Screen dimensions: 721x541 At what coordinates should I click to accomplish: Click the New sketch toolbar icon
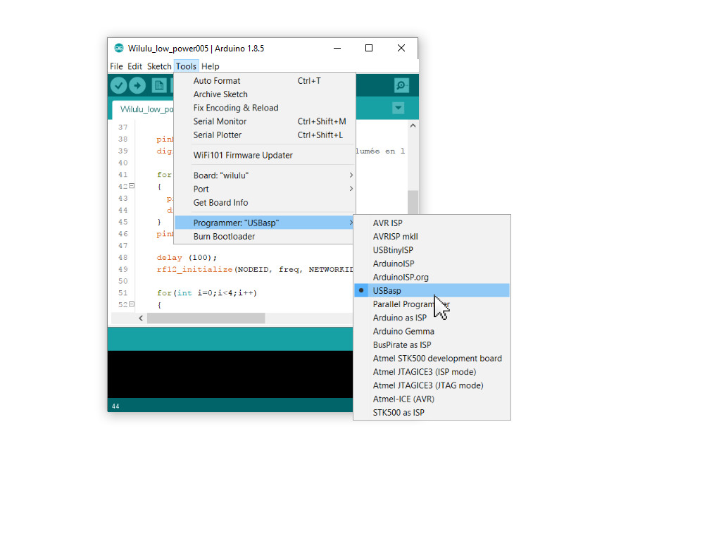point(159,85)
